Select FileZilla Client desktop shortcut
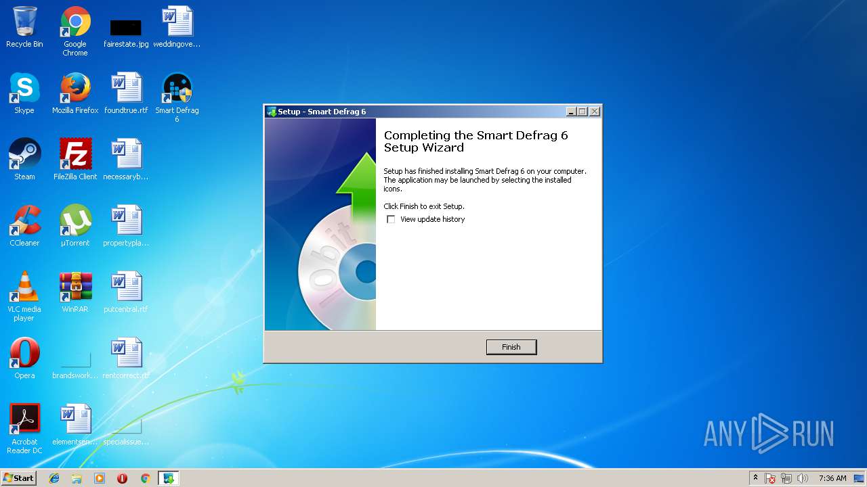This screenshot has height=487, width=867. 75,160
